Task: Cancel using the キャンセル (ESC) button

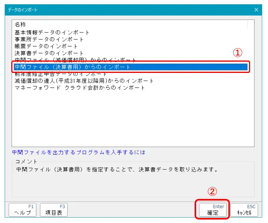Action: 244,210
